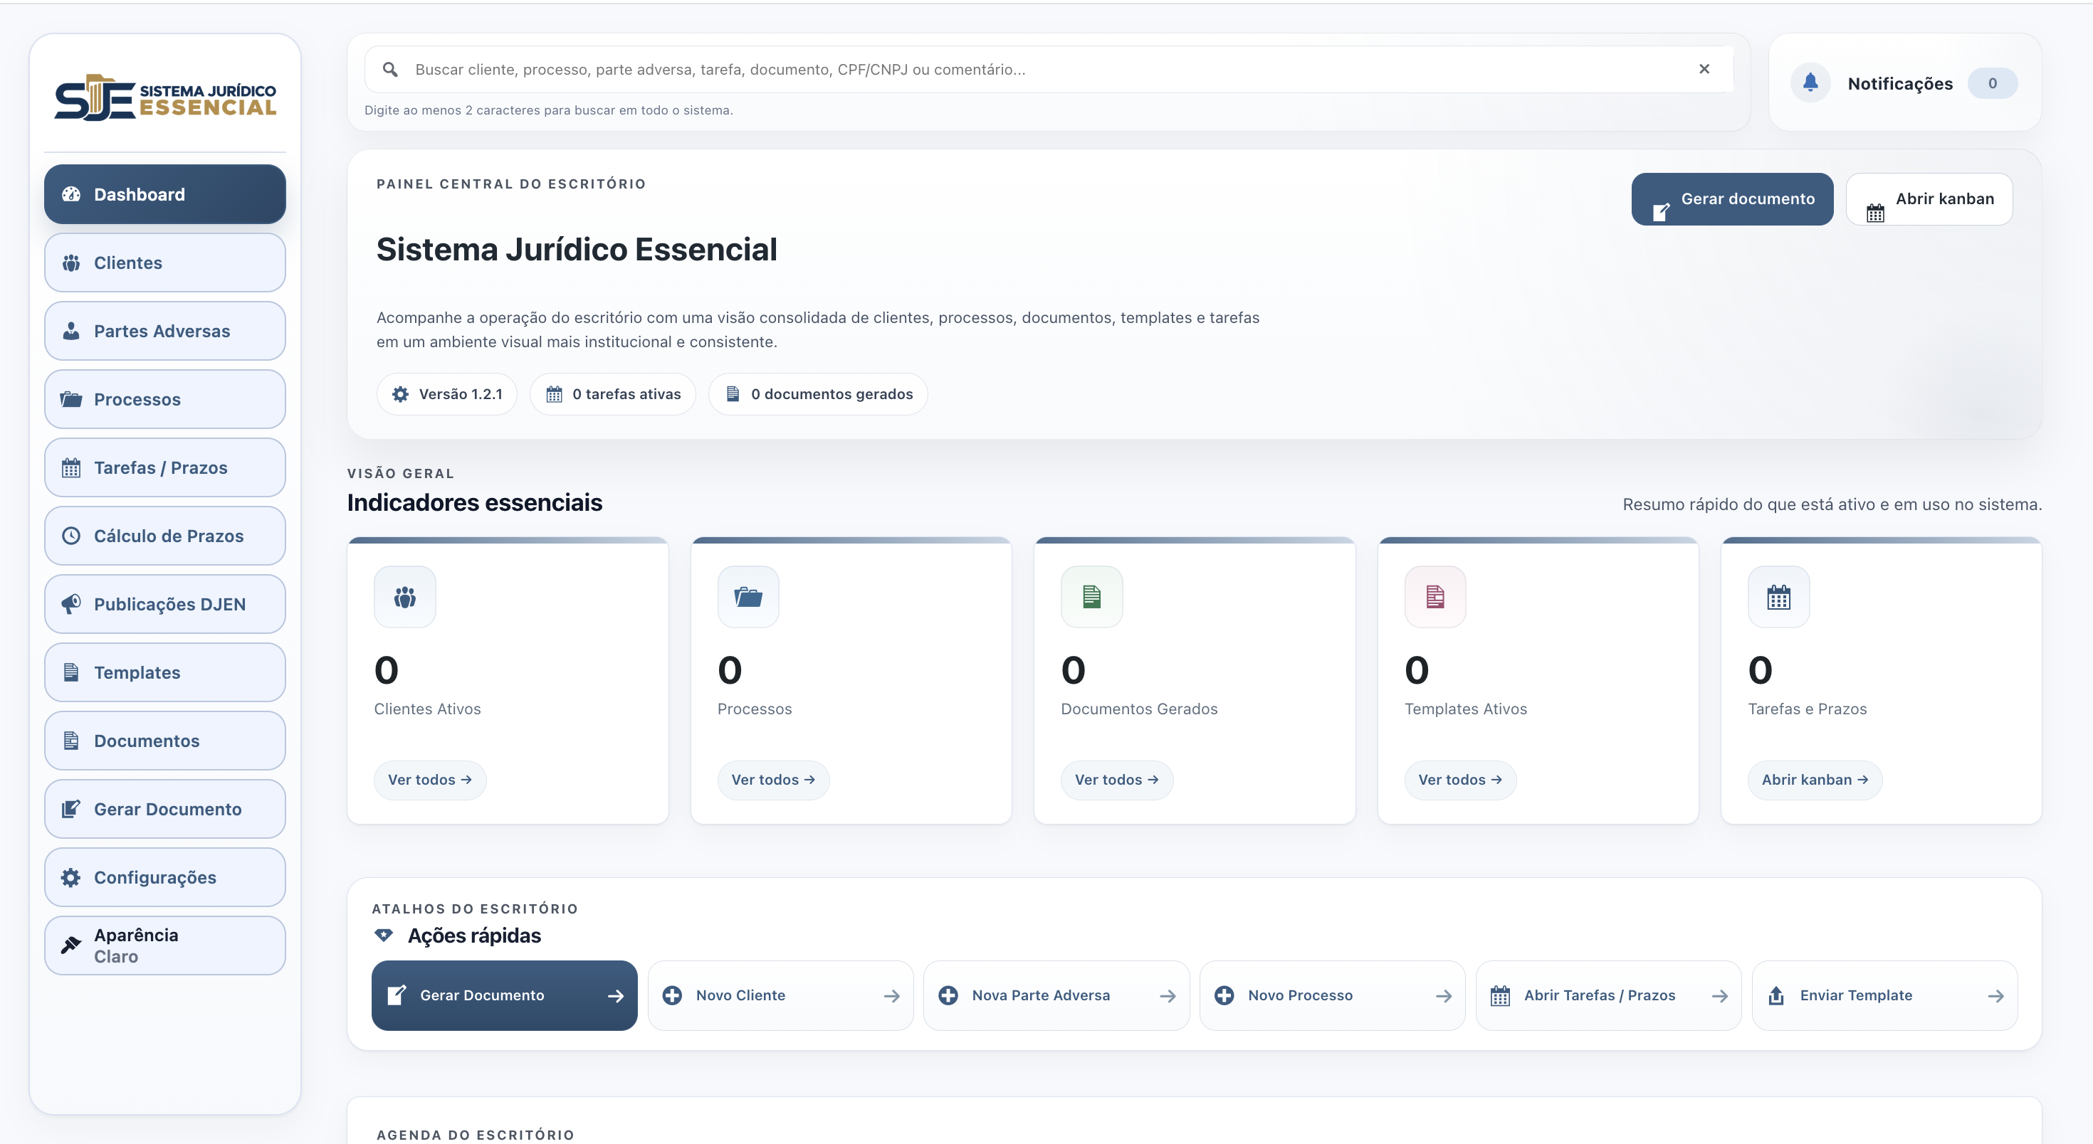Viewport: 2093px width, 1144px height.
Task: Click Abrir kanban under Tarefas e Prazos
Action: point(1815,780)
